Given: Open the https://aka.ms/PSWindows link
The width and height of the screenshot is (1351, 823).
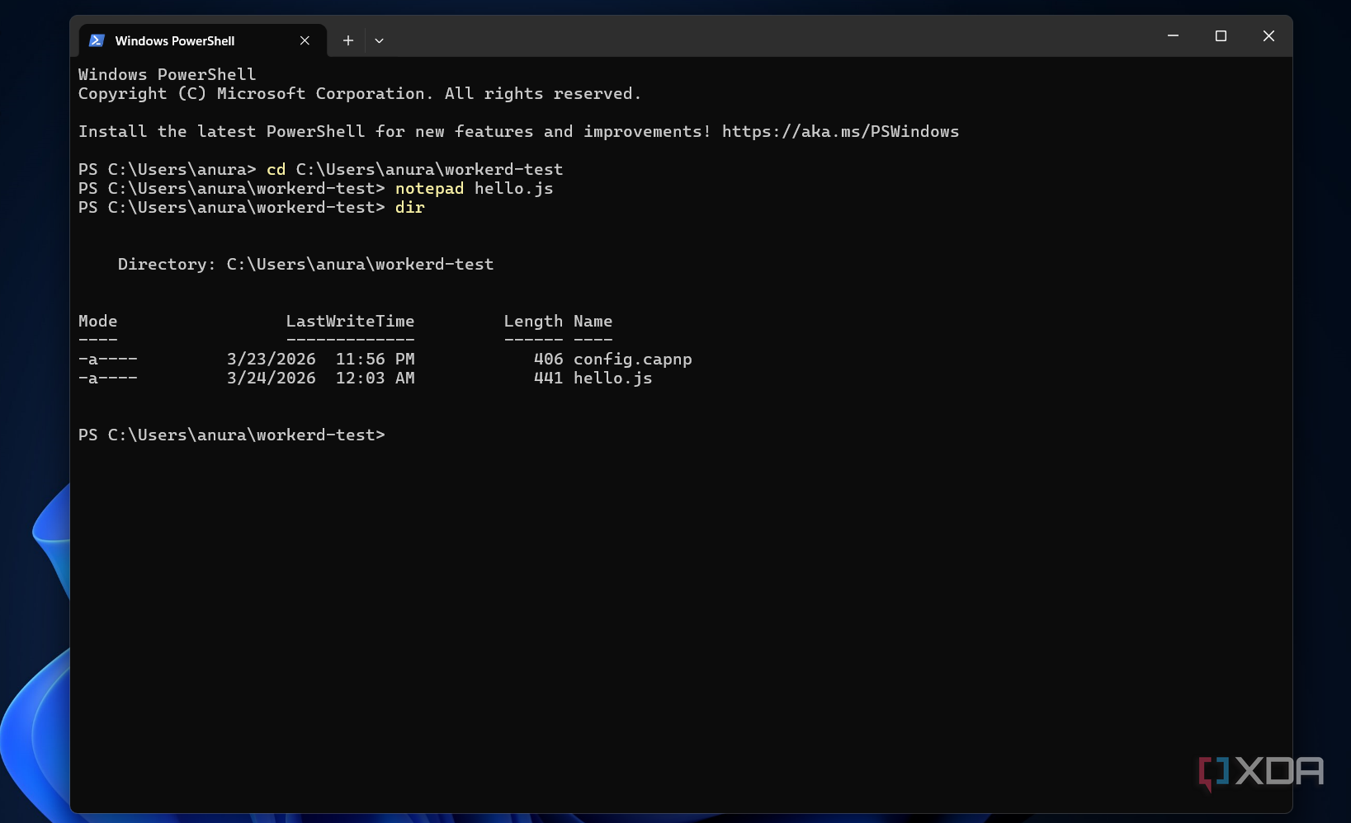Looking at the screenshot, I should (840, 132).
